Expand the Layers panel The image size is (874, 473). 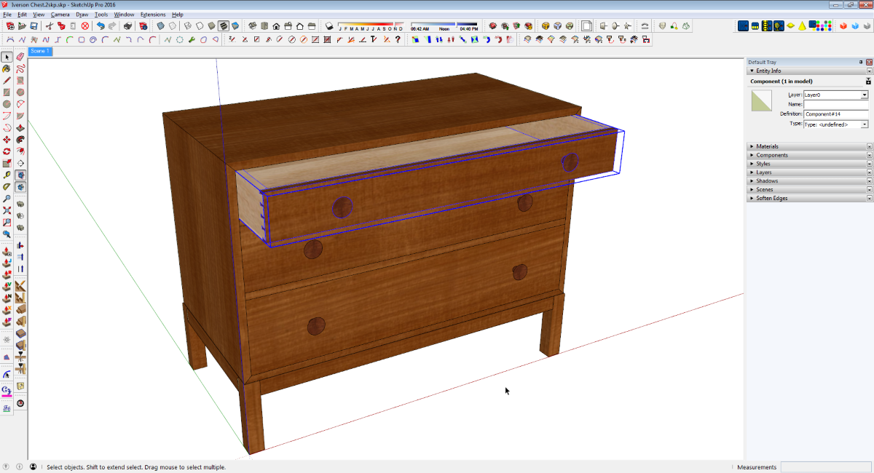click(751, 172)
